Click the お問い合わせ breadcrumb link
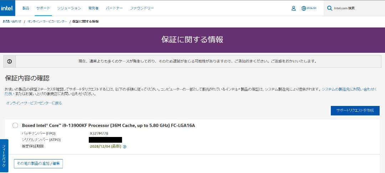This screenshot has width=385, height=173. pos(12,21)
